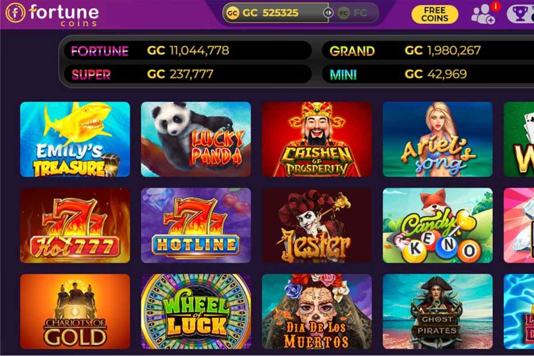534x356 pixels.
Task: Open the invite friends icon
Action: tap(483, 15)
